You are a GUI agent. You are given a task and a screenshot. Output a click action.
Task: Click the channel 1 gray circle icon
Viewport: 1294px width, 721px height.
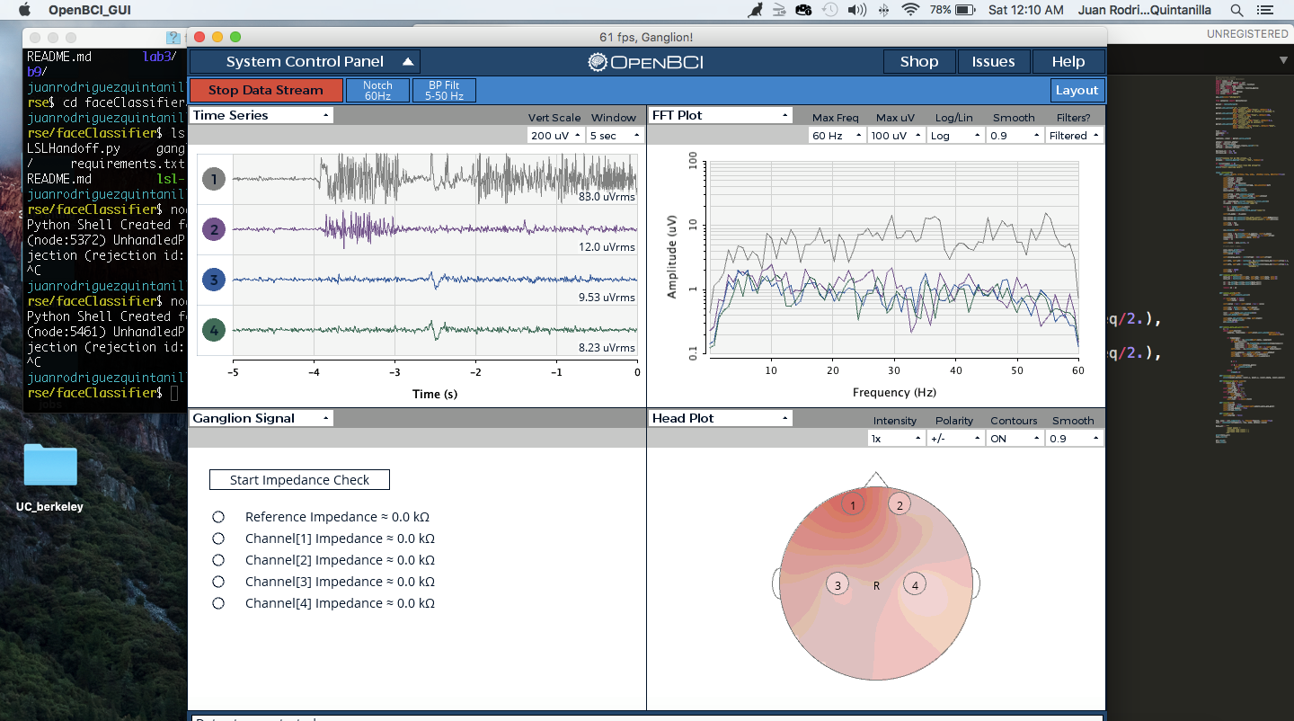213,179
